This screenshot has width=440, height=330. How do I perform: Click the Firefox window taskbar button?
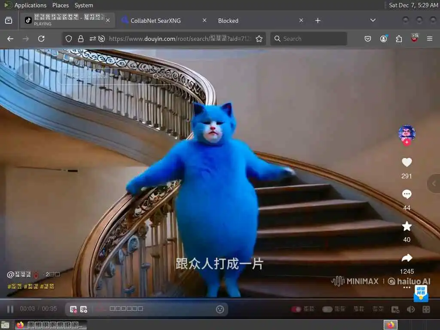(x=51, y=325)
